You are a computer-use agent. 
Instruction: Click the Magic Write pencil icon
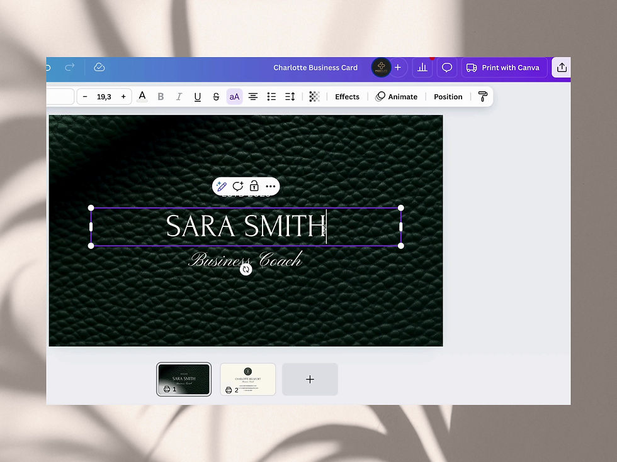(x=222, y=186)
